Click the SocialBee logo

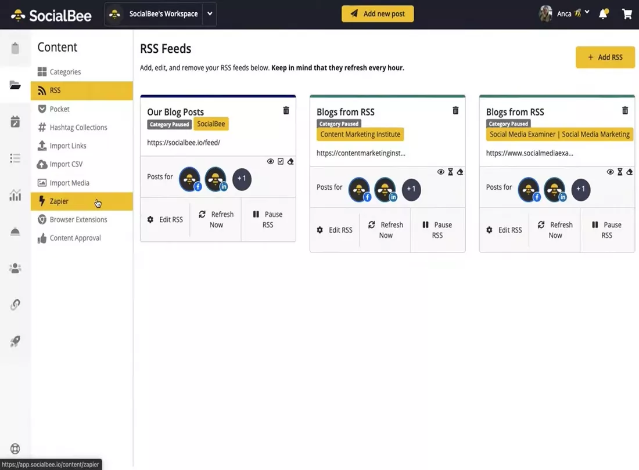click(x=51, y=16)
